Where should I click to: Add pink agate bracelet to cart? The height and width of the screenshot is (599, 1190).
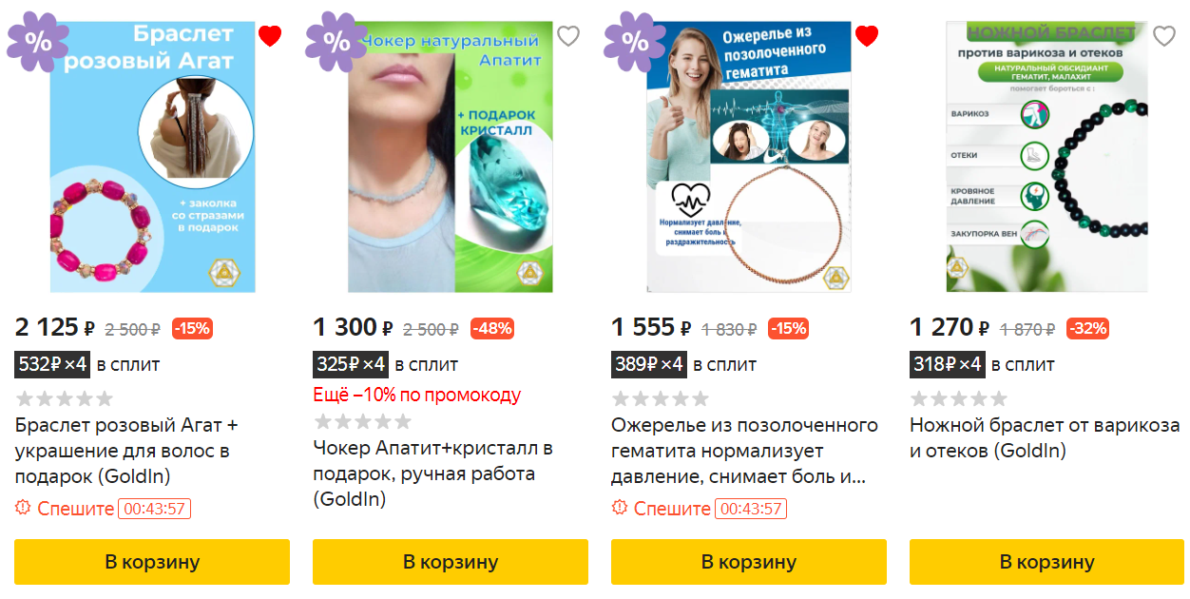[x=152, y=562]
